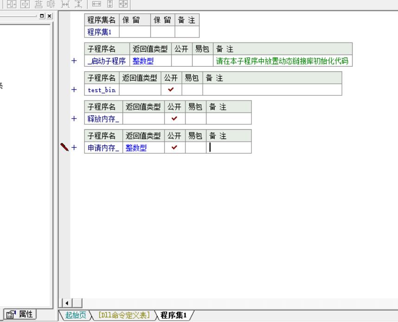This screenshot has height=322, width=398.
Task: Click the 备注 cell of test_bin
Action: click(x=272, y=90)
